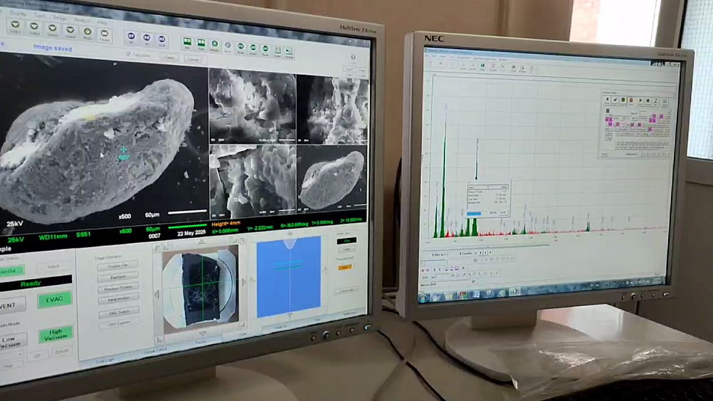Switch to Low Vacuum mode
Viewport: 713px width, 401px height.
(11, 340)
